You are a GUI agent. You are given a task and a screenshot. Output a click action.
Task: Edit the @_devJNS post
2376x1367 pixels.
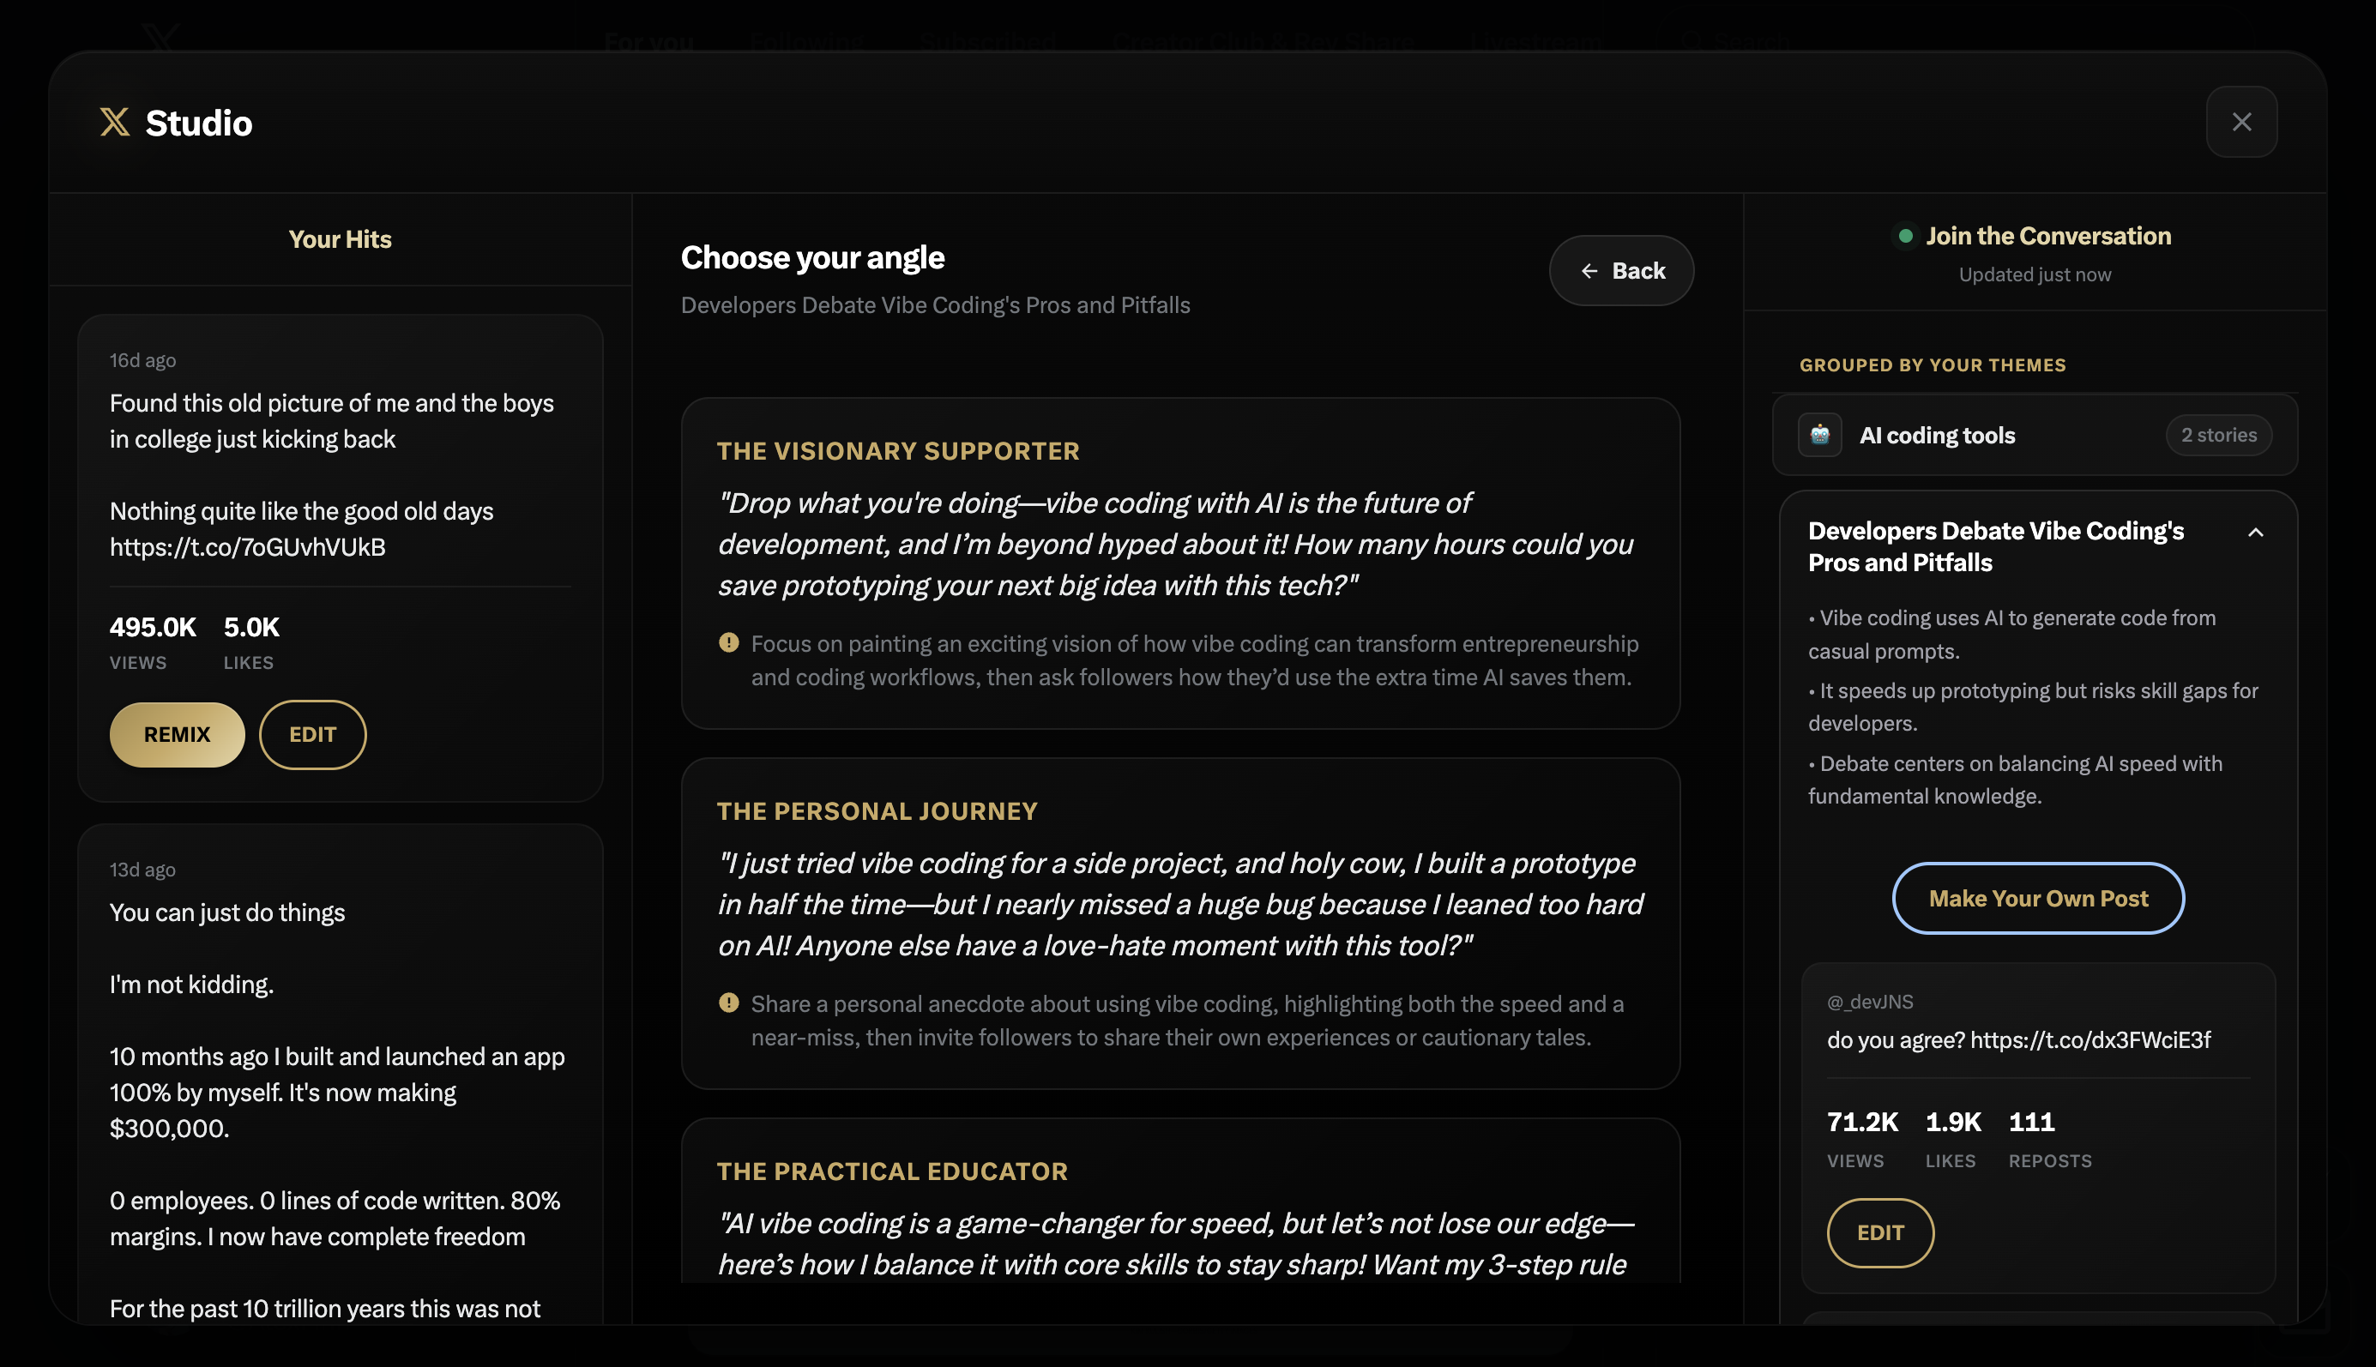[x=1879, y=1232]
